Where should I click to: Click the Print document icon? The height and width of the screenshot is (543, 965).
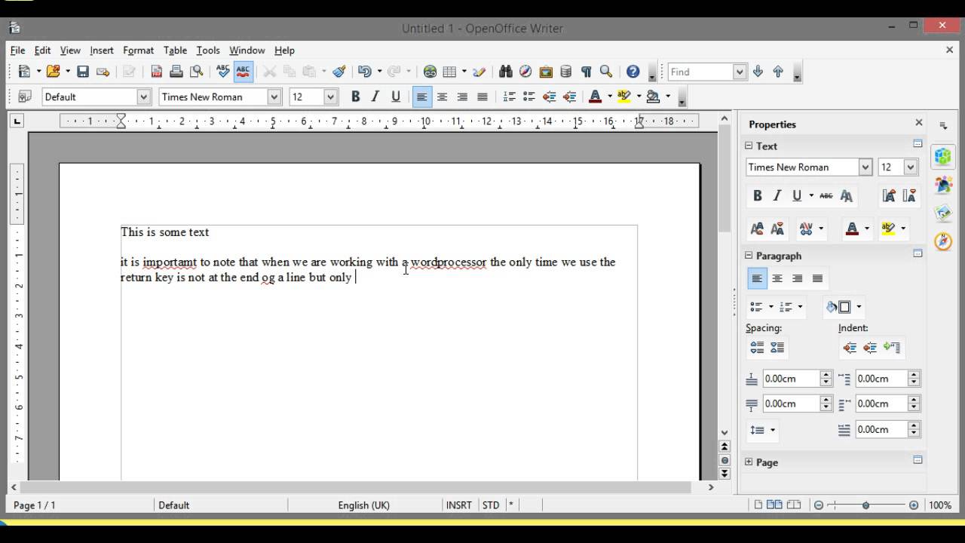[x=176, y=72]
